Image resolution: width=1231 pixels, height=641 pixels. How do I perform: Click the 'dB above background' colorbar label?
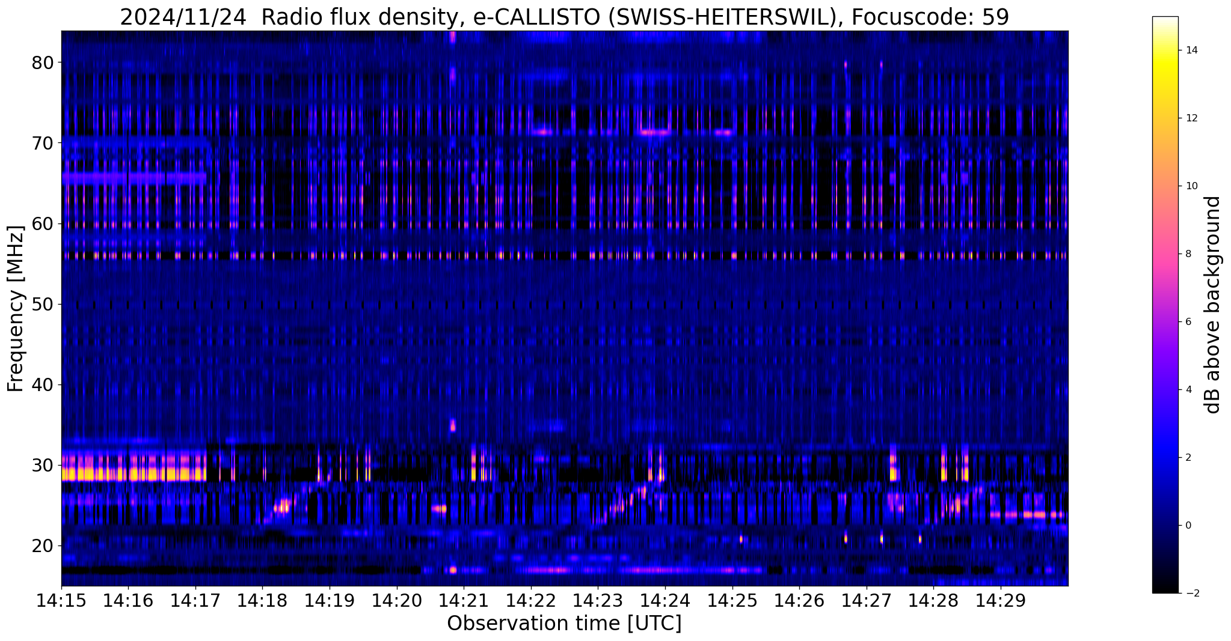click(1214, 305)
